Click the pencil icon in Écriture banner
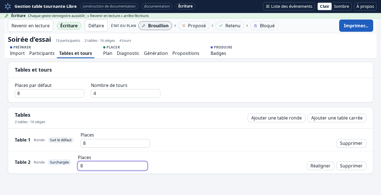This screenshot has height=195, width=381. click(7, 16)
